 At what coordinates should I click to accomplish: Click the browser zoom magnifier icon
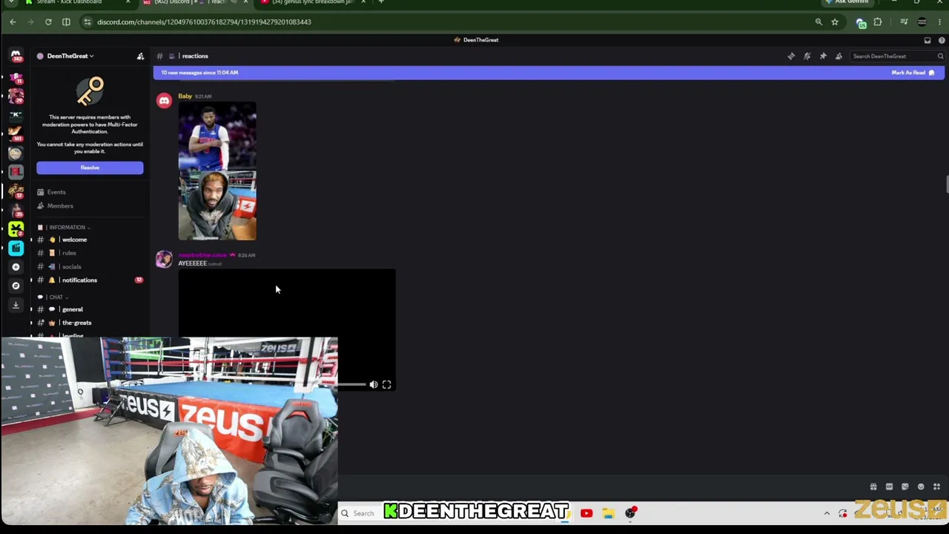pyautogui.click(x=819, y=22)
